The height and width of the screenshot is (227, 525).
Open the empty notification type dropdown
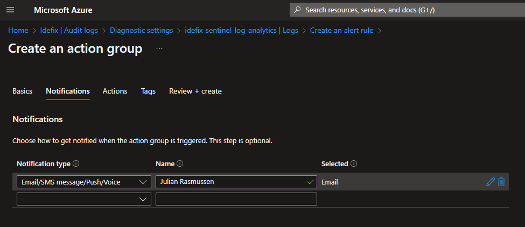[x=83, y=199]
